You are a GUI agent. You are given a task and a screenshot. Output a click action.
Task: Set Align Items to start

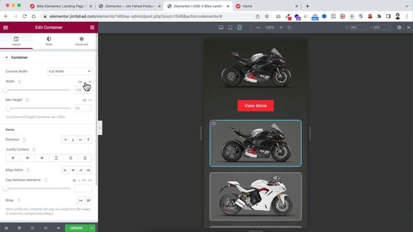65,170
